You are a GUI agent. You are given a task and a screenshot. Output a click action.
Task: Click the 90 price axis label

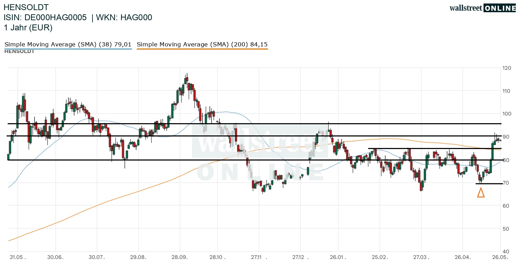(505, 137)
